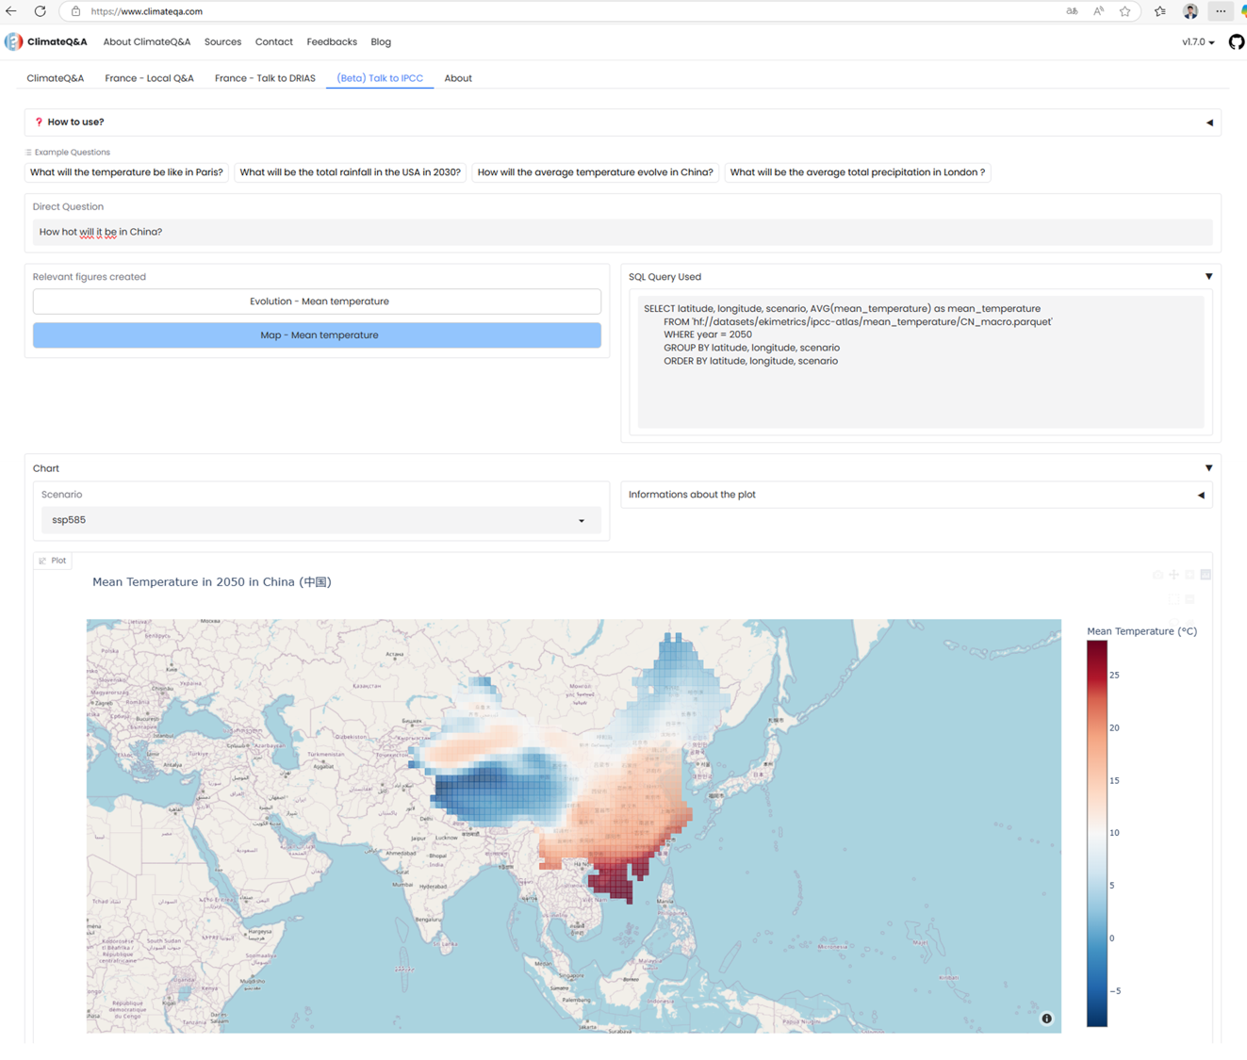This screenshot has height=1060, width=1247.
Task: Click the red question mark icon beside How to use
Action: [39, 122]
